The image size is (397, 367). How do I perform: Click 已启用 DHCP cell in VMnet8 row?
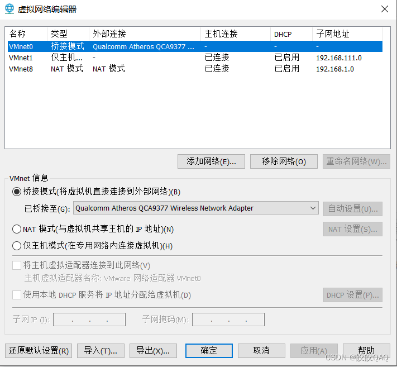[x=287, y=69]
